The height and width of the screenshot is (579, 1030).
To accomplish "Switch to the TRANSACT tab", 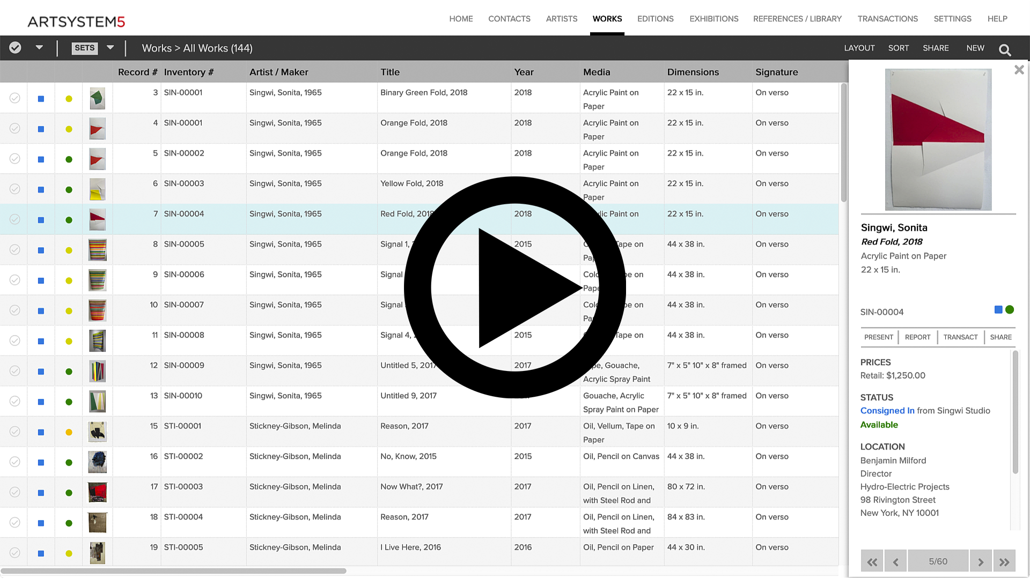I will tap(960, 337).
